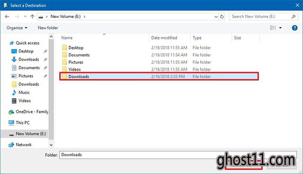Sort by the Size column

[237, 38]
